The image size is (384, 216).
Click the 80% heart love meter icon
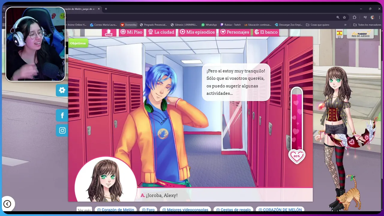297,156
